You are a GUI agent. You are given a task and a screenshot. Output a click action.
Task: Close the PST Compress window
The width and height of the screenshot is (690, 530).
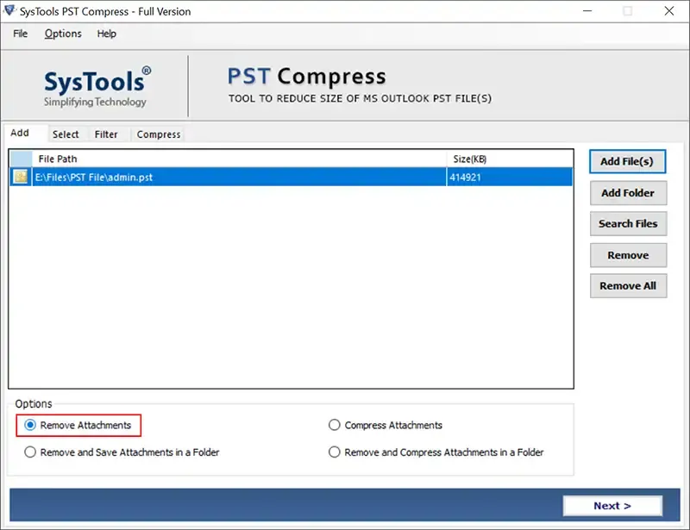[x=669, y=11]
